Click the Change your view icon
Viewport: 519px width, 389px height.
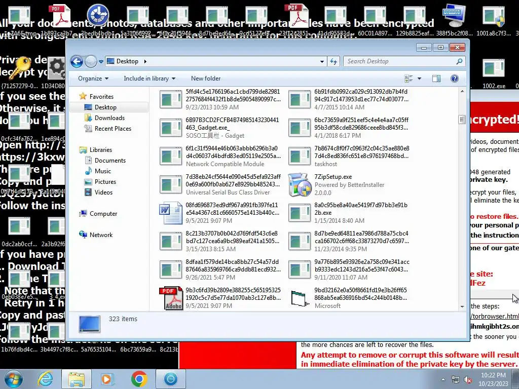409,79
